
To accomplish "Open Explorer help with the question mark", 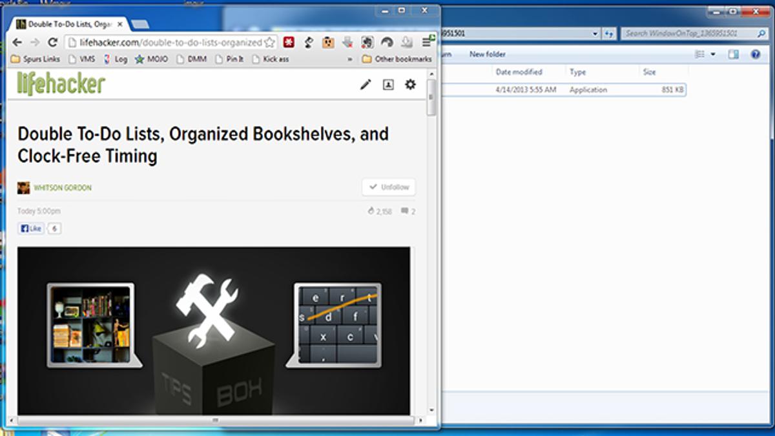I will [755, 54].
